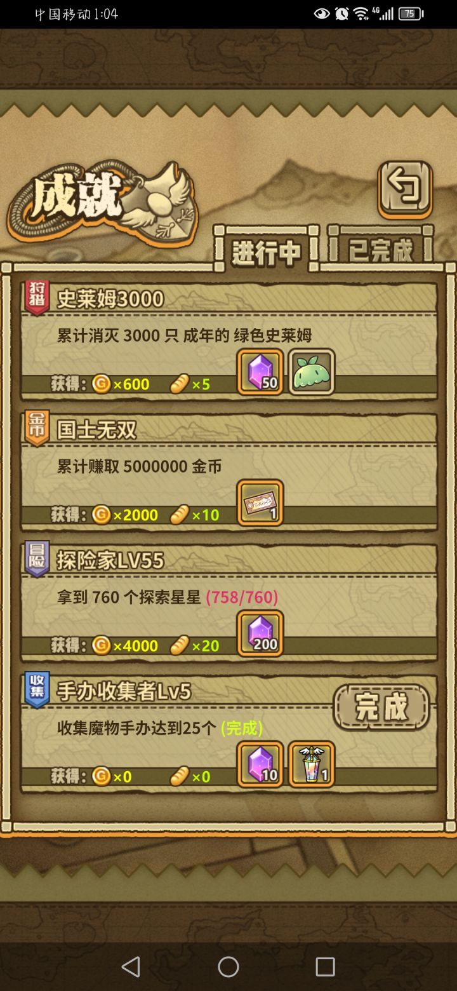Tap the green slime figurine reward icon

(311, 372)
